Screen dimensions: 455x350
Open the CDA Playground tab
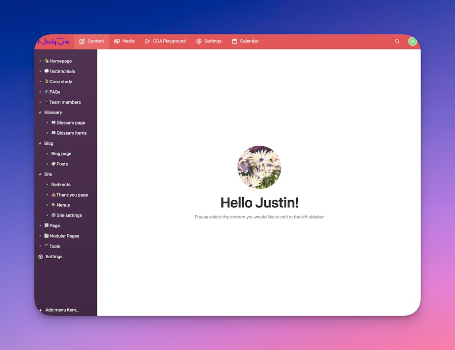165,41
